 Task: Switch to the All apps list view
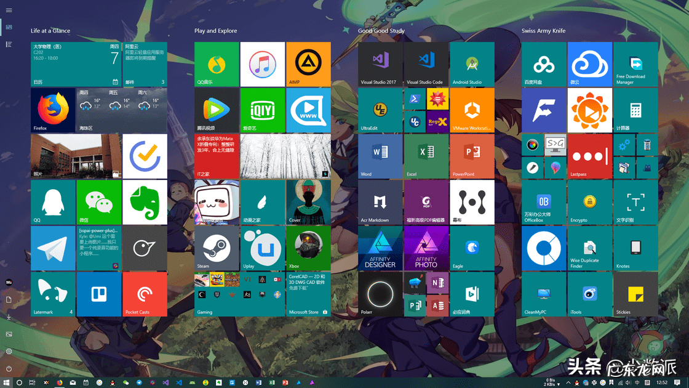(9, 44)
